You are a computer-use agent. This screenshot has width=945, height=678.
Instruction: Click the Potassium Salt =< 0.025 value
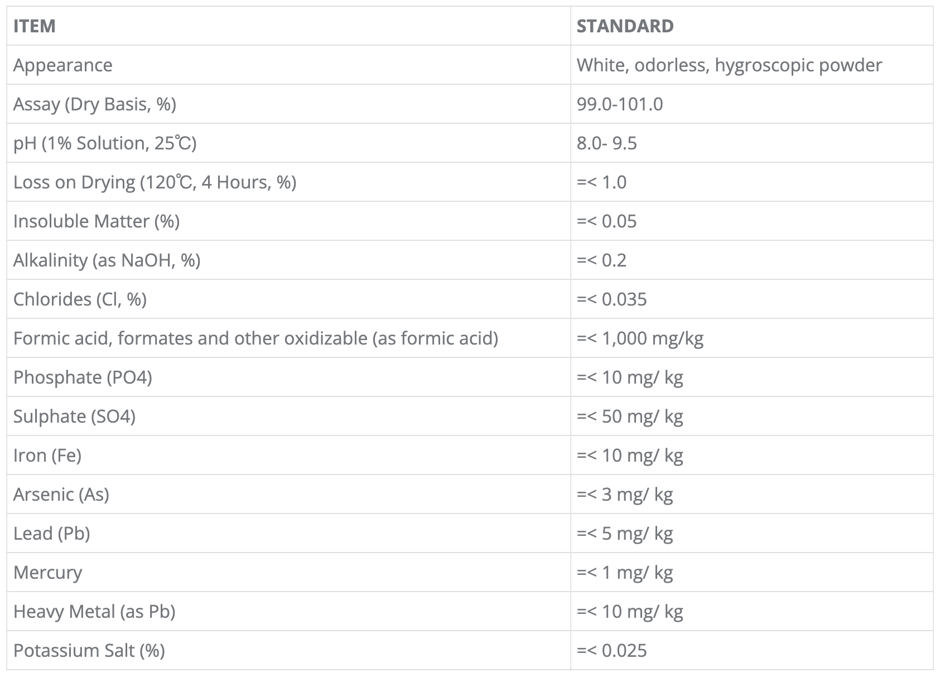pos(612,651)
